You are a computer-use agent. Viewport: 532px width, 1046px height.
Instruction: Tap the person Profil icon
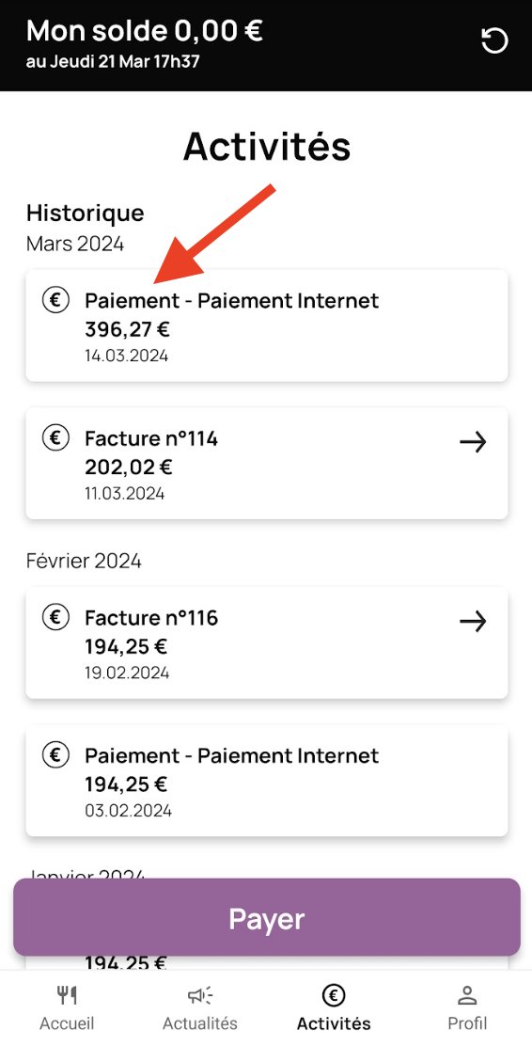(467, 996)
